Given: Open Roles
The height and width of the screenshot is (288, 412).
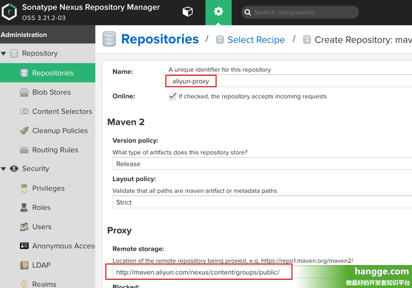Looking at the screenshot, I should [x=41, y=207].
